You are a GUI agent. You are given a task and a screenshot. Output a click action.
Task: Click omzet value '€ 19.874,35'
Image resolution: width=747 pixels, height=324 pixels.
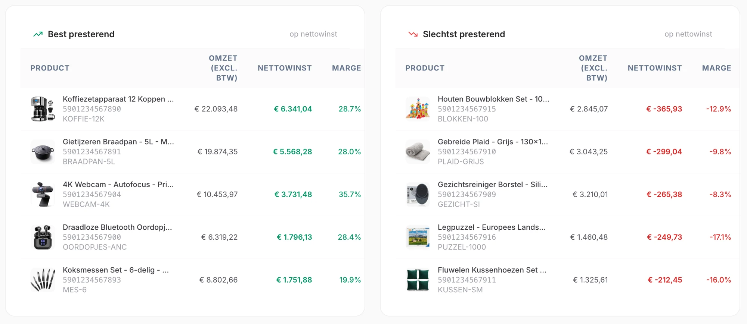pos(217,152)
